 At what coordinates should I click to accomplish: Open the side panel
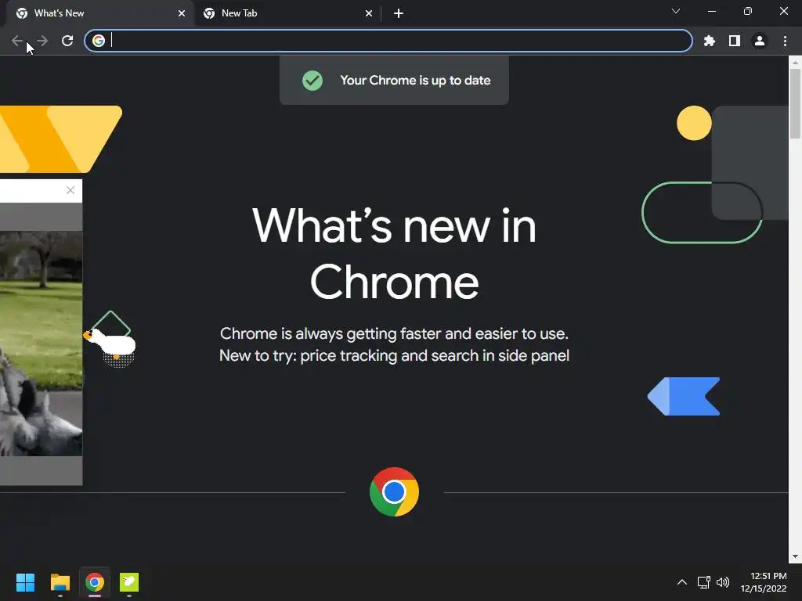[735, 41]
